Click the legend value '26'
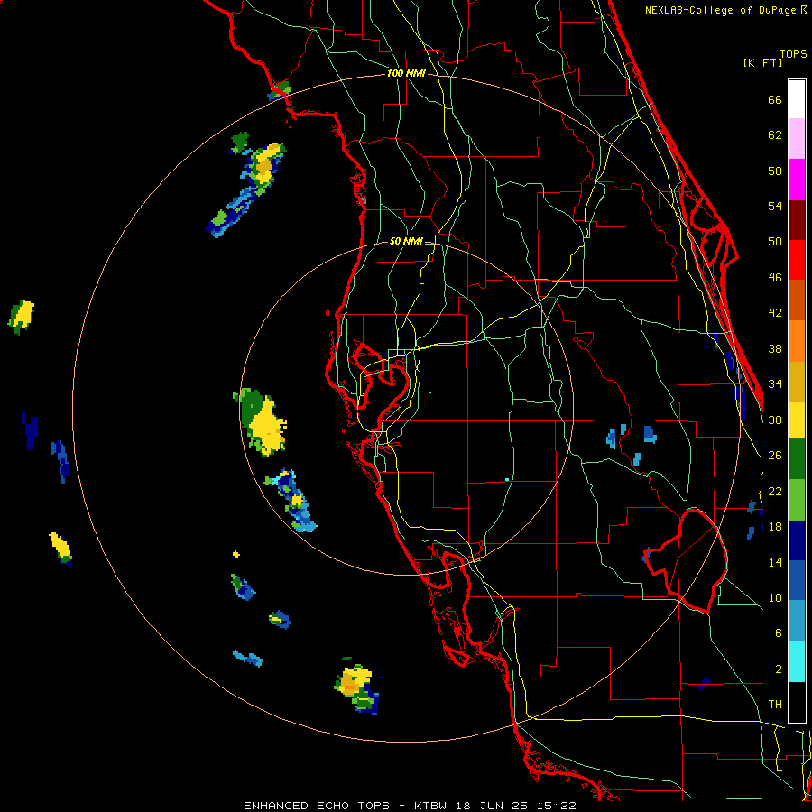Image resolution: width=812 pixels, height=812 pixels. point(775,456)
